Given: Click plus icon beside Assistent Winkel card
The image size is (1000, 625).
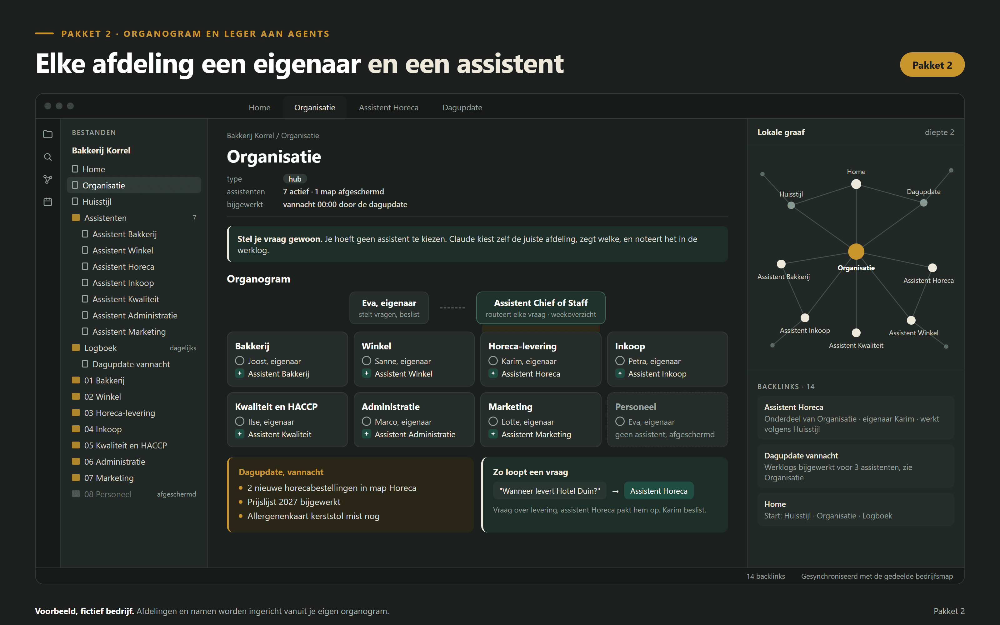Looking at the screenshot, I should click(367, 373).
